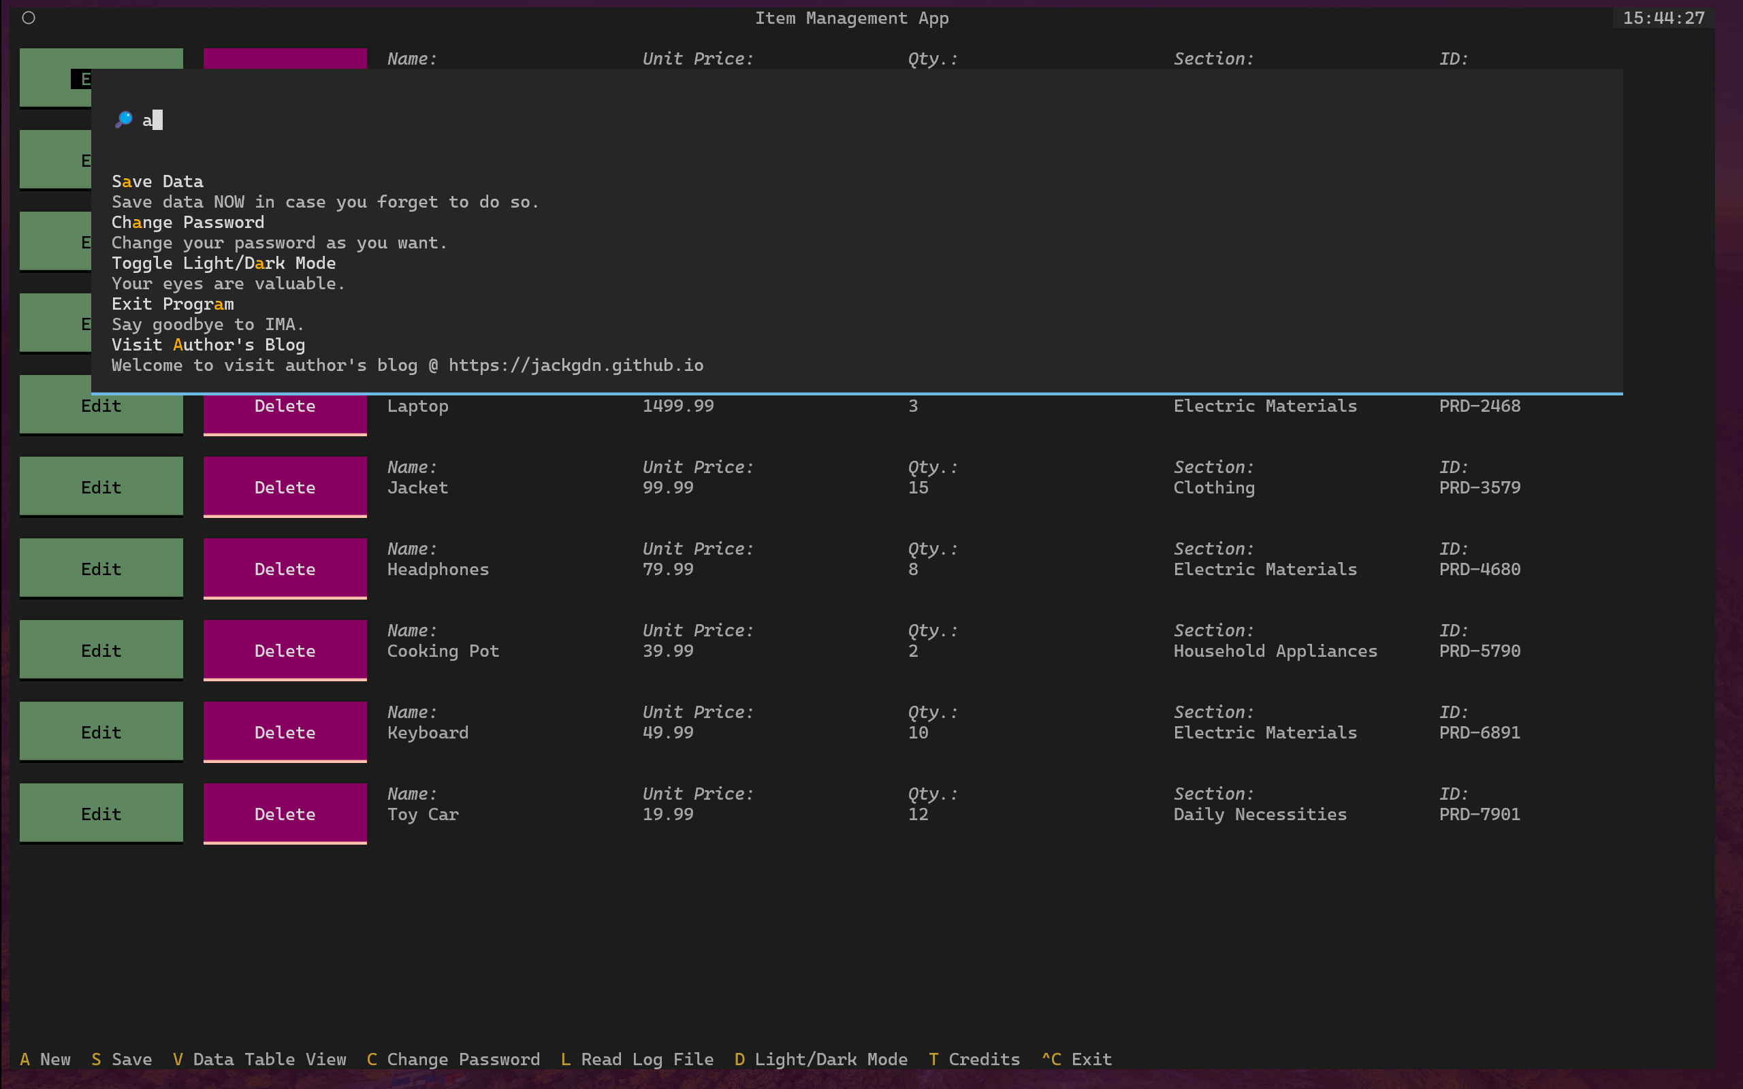
Task: Open the Visit Author's Blog command
Action: (x=208, y=345)
